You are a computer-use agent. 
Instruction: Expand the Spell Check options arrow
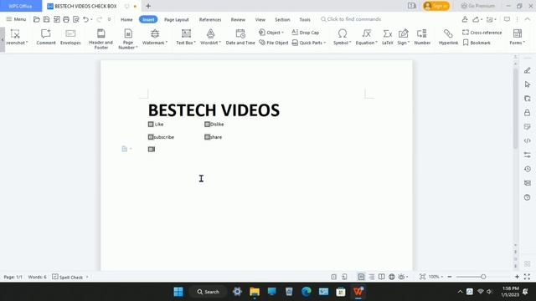pyautogui.click(x=87, y=277)
